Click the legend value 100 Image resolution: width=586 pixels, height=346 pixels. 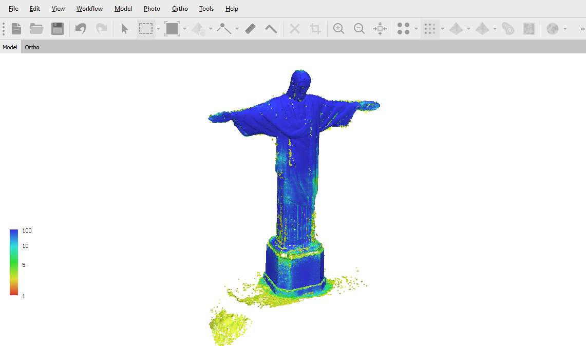[27, 230]
